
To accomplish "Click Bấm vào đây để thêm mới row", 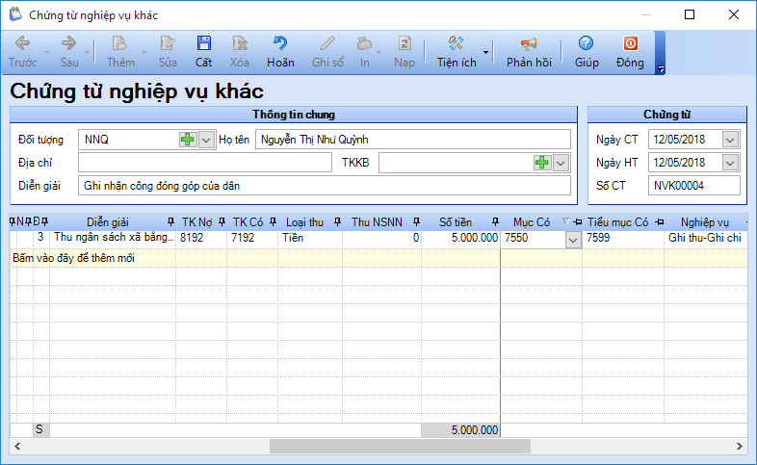I will tap(378, 258).
